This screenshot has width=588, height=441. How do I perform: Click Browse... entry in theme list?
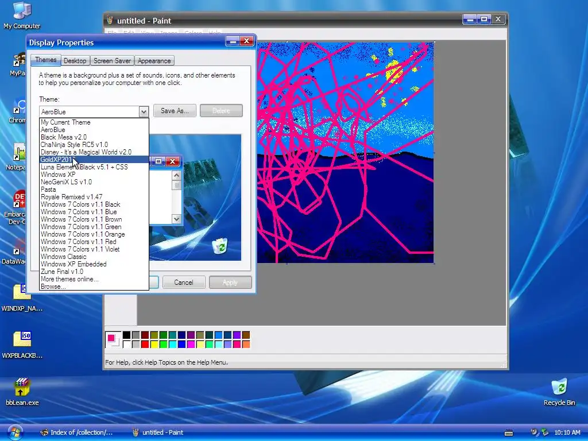[94, 287]
